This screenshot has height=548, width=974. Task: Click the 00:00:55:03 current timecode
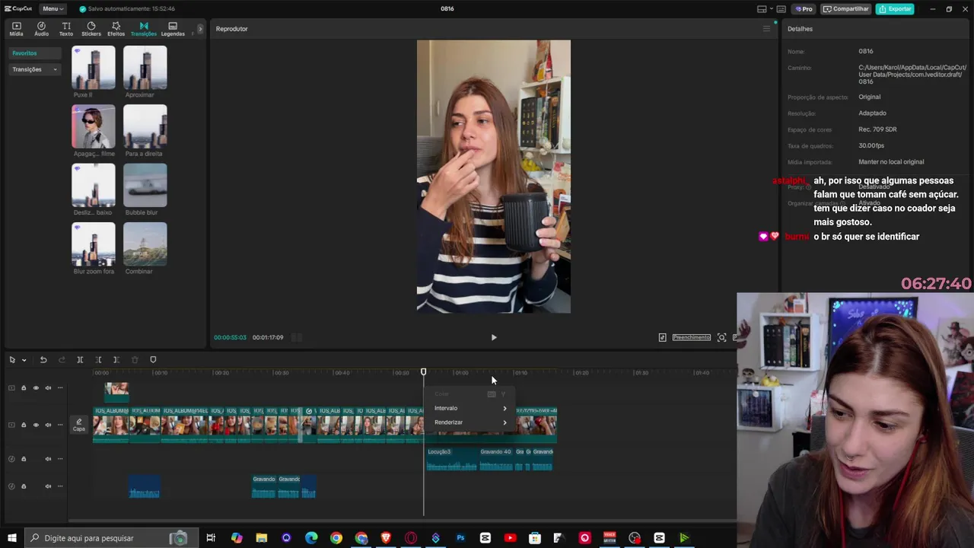[230, 337]
